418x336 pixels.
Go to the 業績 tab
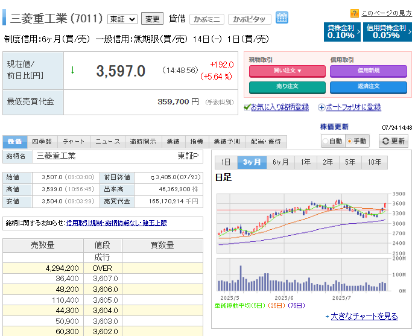coord(173,142)
